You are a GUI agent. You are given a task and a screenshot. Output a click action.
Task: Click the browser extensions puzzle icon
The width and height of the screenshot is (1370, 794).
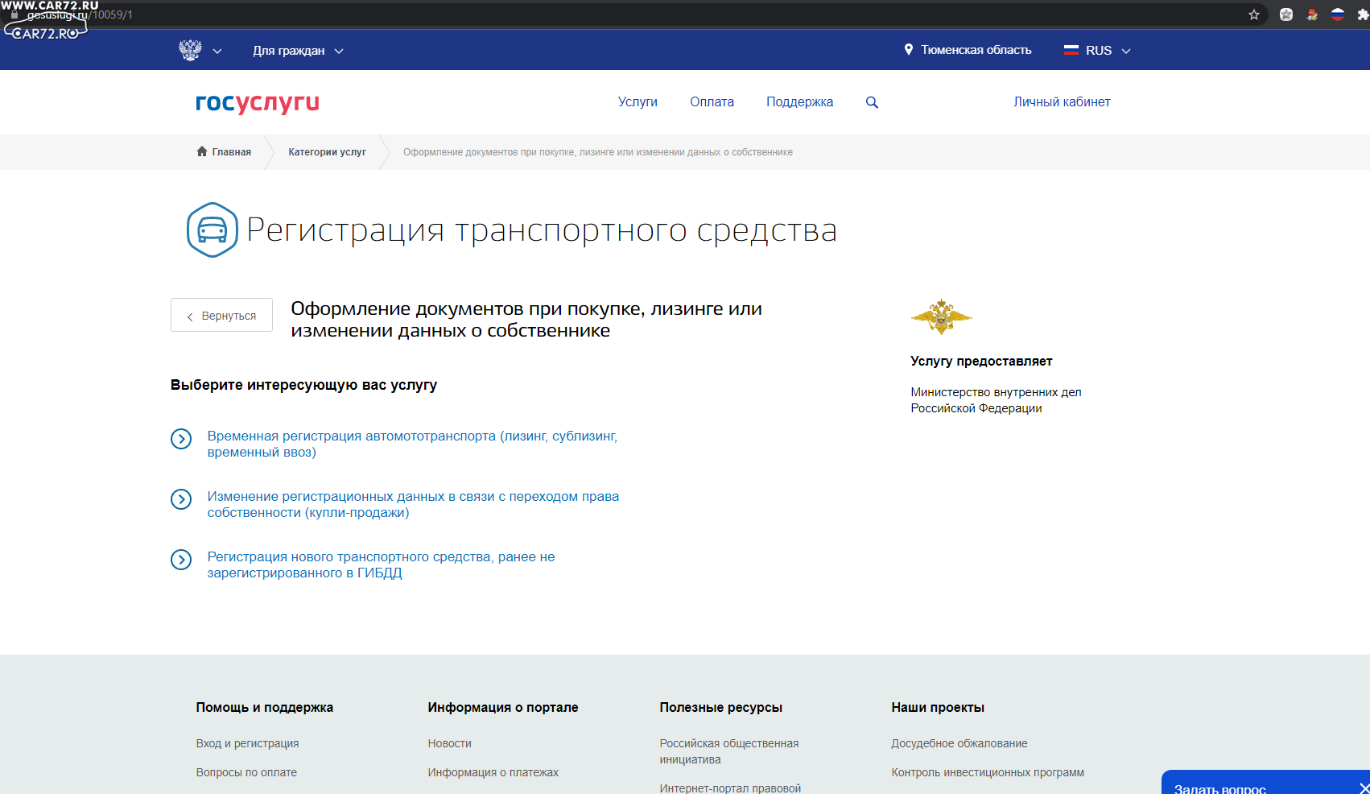(x=1363, y=14)
